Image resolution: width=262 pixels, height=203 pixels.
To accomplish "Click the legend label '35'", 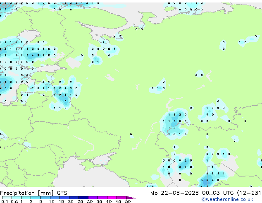I will 99,201.
